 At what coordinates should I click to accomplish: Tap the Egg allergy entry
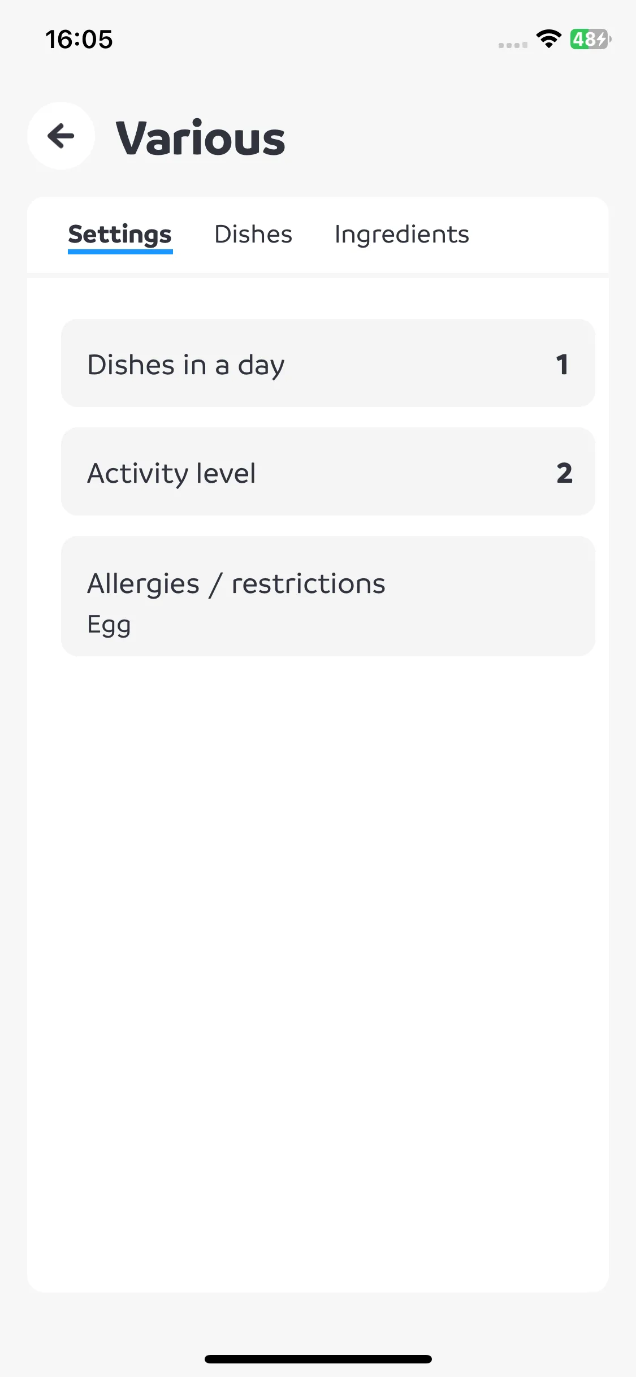pos(109,626)
